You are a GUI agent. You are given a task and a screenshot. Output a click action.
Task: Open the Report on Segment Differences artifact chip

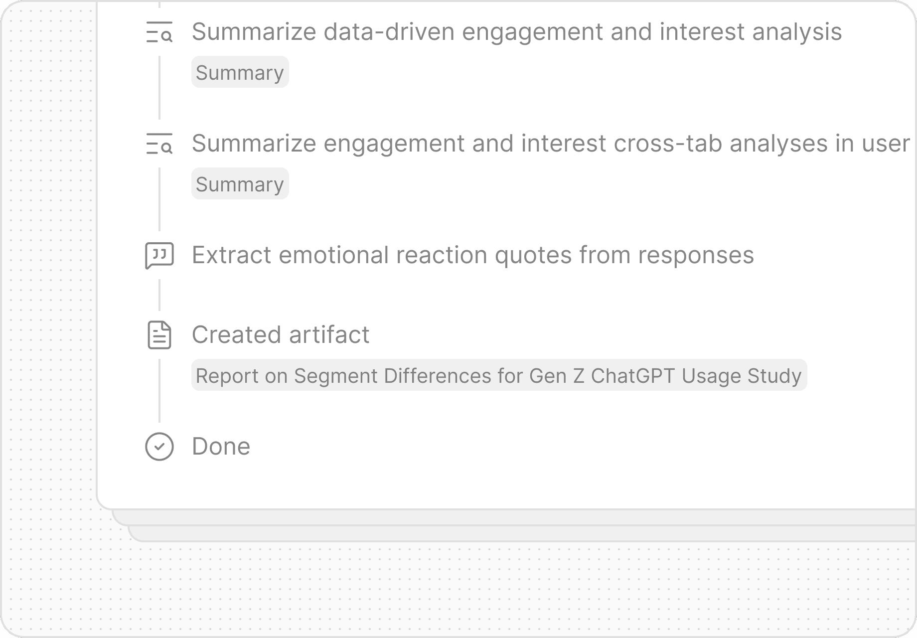498,375
